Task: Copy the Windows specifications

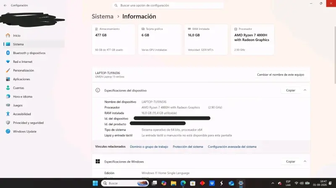Action: click(291, 162)
